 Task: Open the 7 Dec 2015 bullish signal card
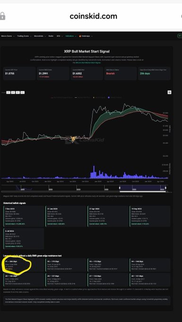click(x=24, y=216)
